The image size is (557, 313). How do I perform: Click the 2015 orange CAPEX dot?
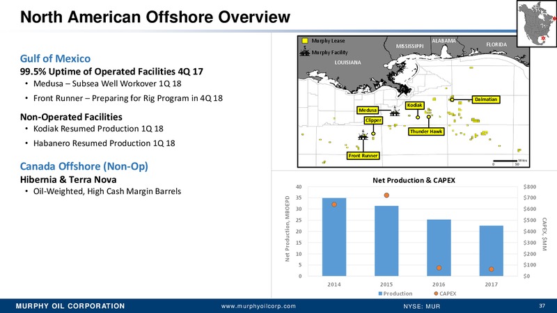click(386, 195)
